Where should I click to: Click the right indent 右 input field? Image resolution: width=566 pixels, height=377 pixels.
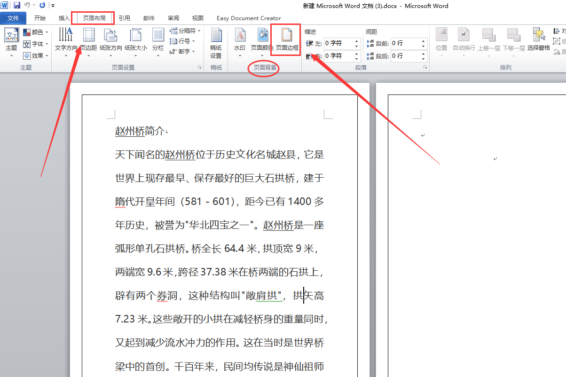[x=338, y=56]
